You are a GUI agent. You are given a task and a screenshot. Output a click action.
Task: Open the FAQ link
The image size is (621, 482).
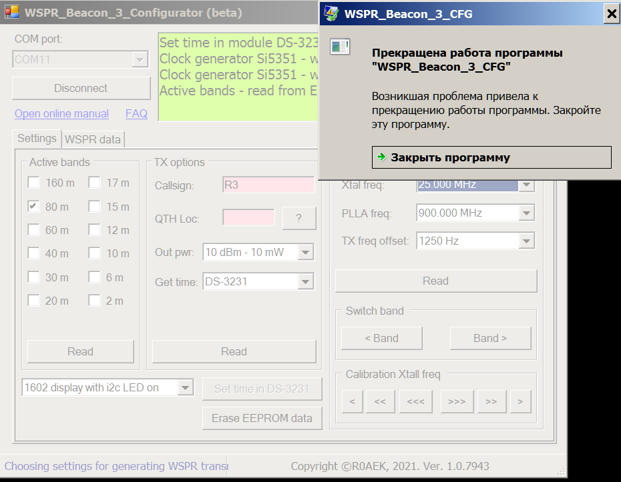pos(137,114)
